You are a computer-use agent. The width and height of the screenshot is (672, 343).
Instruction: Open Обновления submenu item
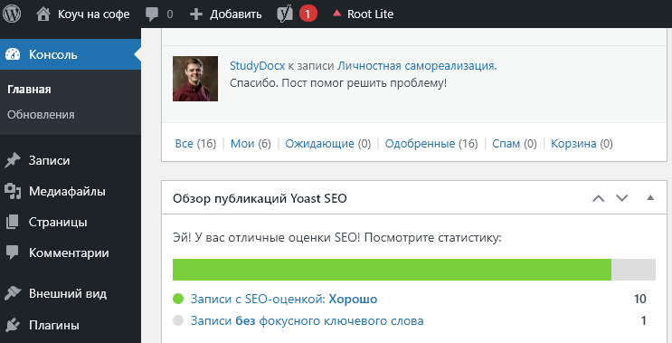[41, 114]
